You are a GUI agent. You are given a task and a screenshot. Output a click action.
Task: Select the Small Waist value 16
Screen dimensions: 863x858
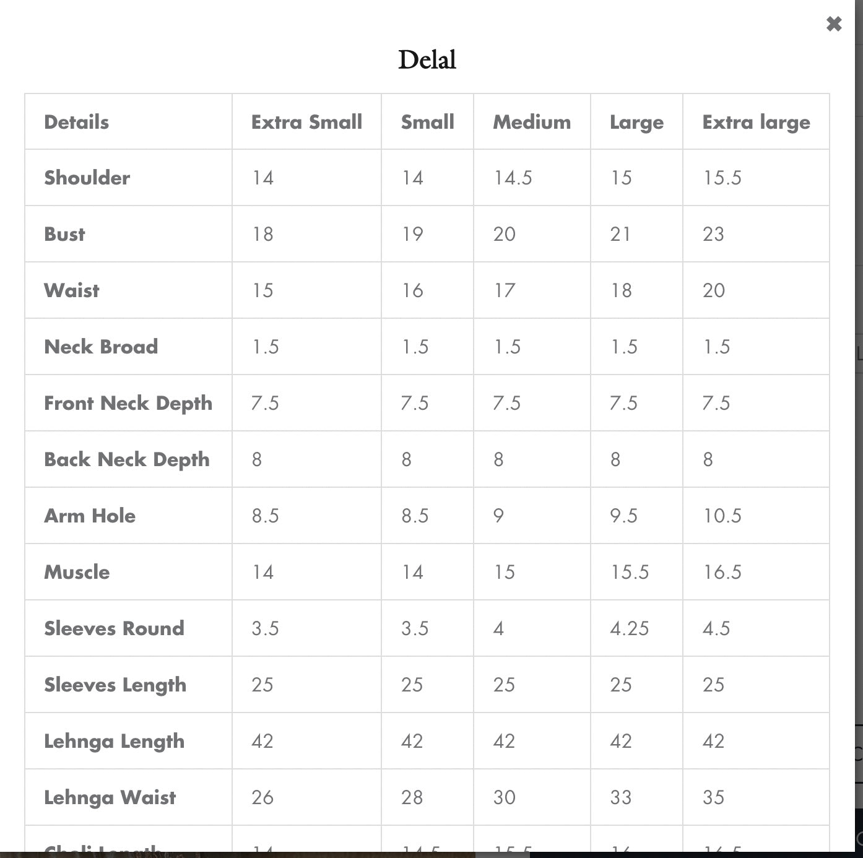tap(412, 291)
